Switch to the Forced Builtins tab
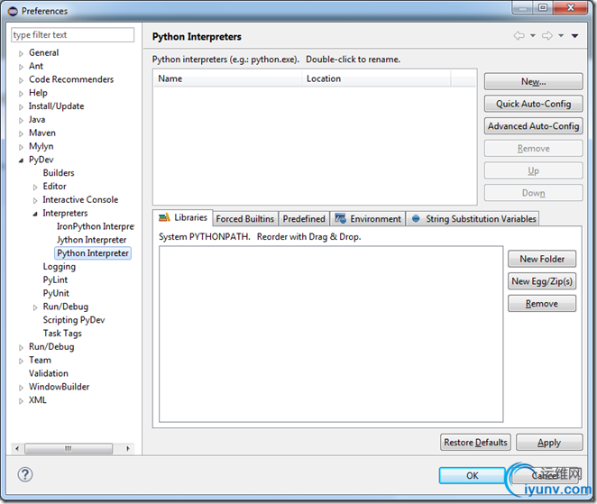This screenshot has width=597, height=504. click(244, 219)
